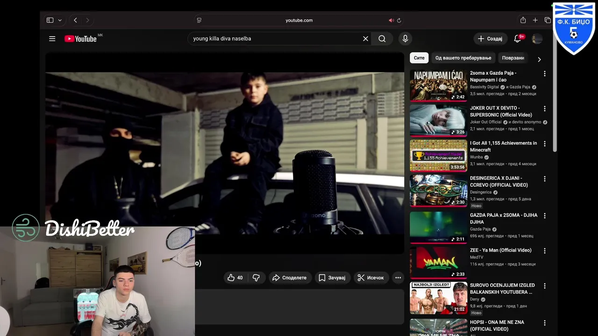Open the Создај create button
This screenshot has height=336, width=598.
(490, 39)
